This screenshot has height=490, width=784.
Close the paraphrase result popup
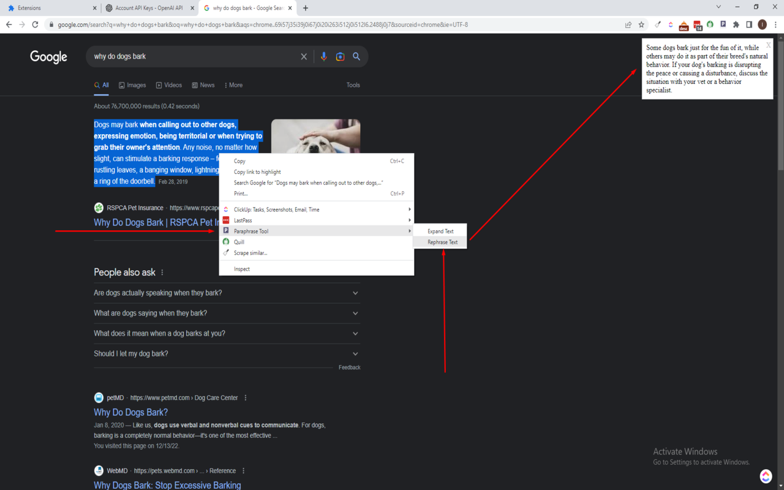[x=768, y=45]
